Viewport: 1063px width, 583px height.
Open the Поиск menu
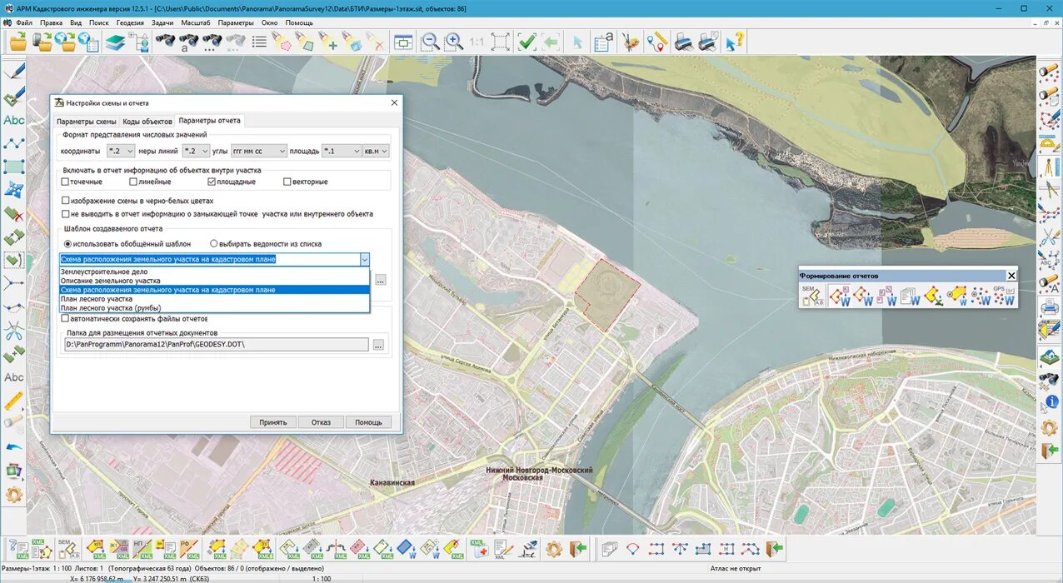point(98,22)
